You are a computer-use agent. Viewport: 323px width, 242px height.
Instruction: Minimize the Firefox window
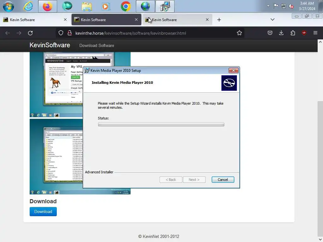click(x=297, y=16)
